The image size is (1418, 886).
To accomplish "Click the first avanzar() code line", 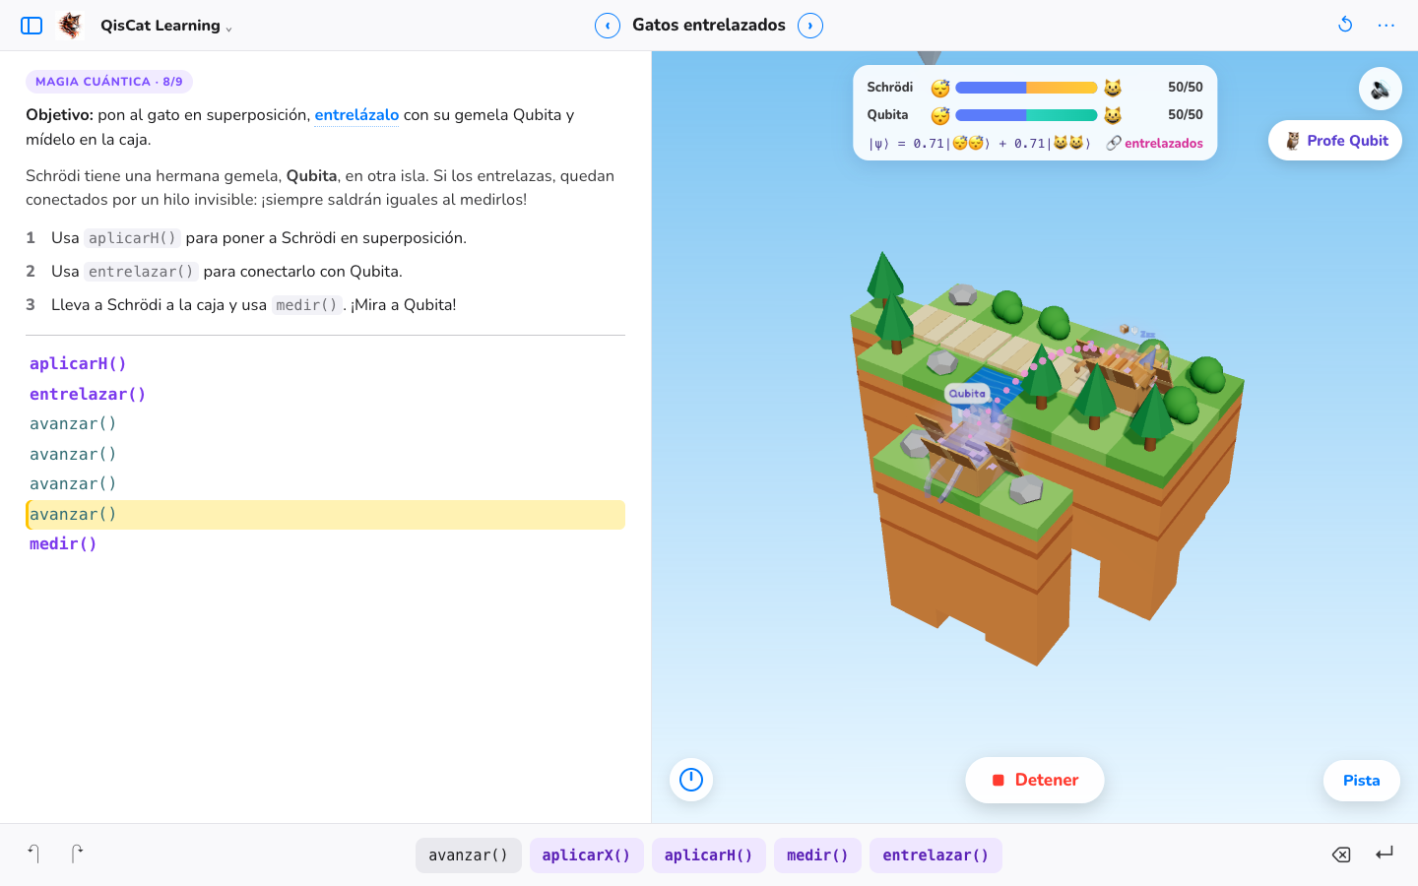I will (325, 424).
